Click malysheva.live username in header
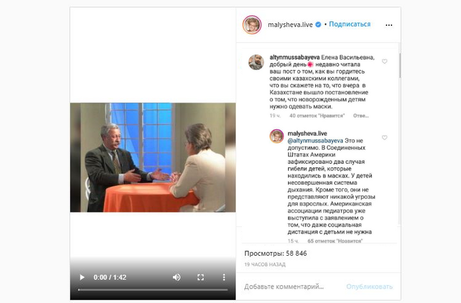Image resolution: width=461 pixels, height=303 pixels. [290, 25]
